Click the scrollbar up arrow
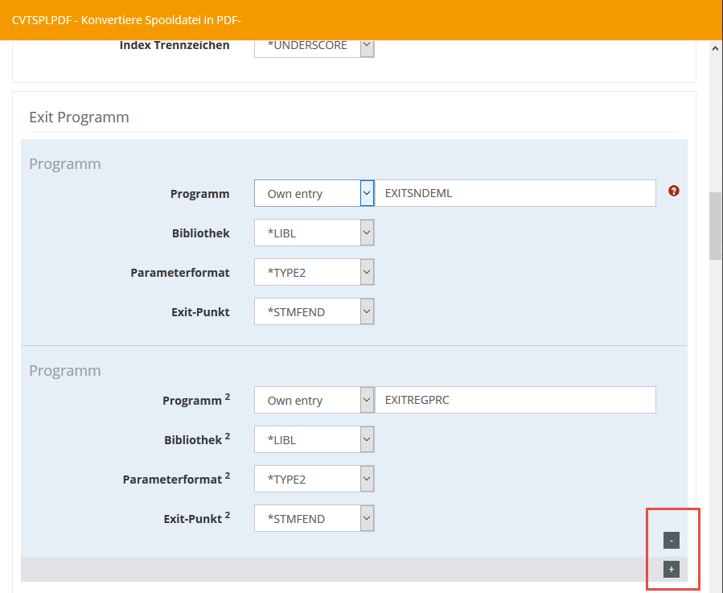 point(715,49)
